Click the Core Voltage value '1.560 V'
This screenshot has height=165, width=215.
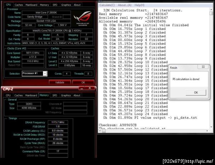click(62, 25)
